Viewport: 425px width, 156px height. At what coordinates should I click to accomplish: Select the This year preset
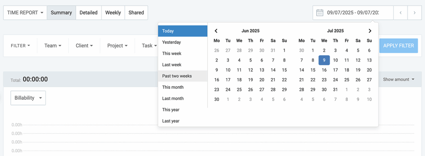coord(183,110)
